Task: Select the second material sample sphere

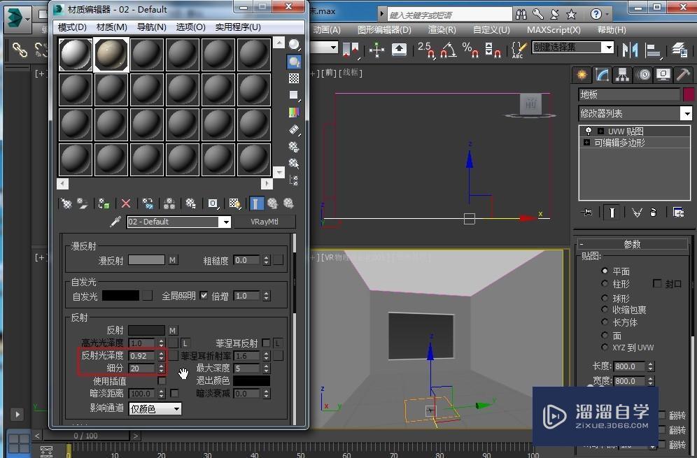Action: (111, 55)
